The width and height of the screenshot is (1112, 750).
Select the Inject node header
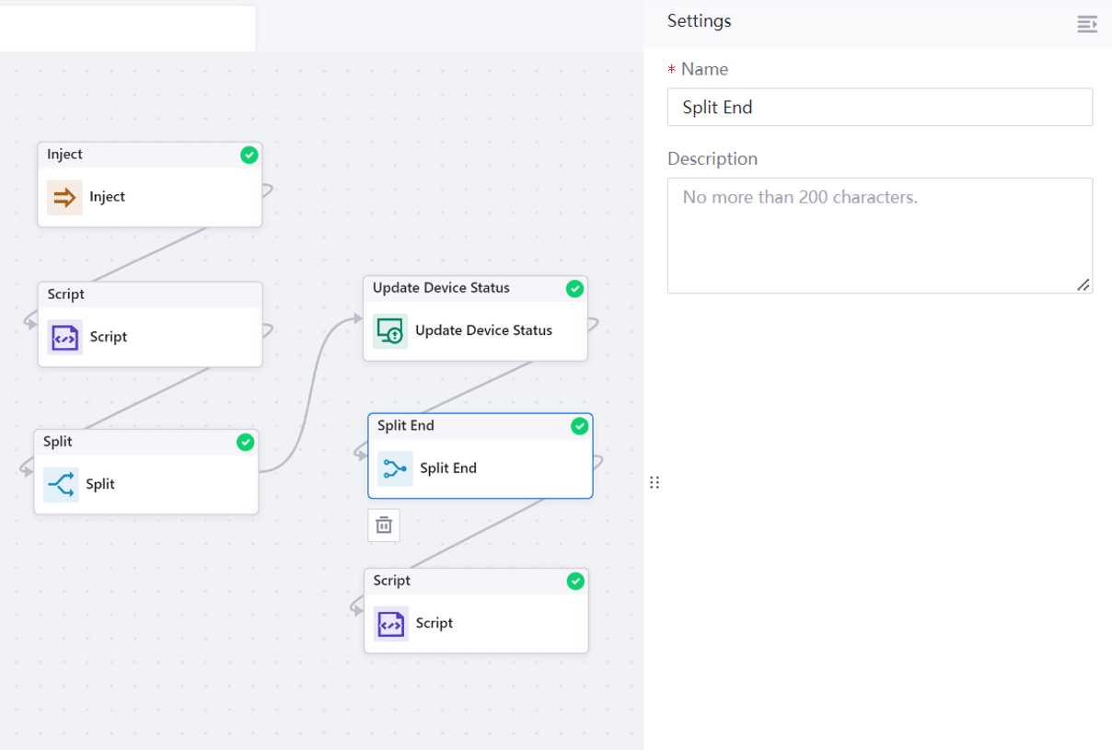point(138,156)
